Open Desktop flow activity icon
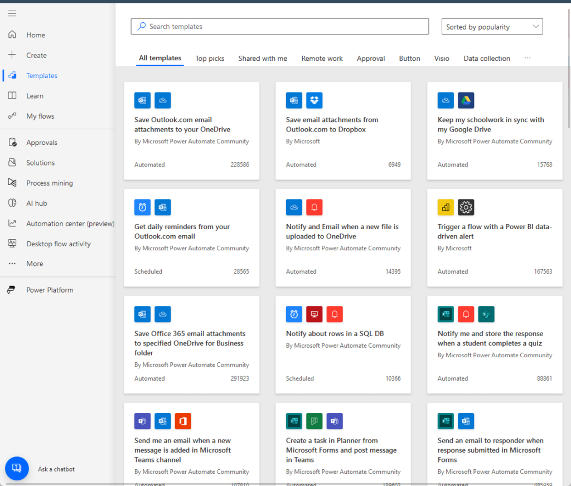Viewport: 571px width, 486px height. [12, 244]
